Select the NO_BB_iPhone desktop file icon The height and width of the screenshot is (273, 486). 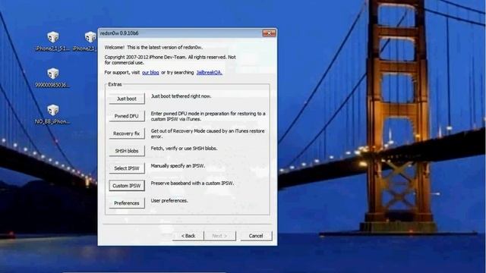[52, 115]
